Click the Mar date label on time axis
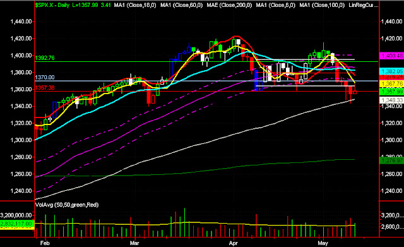This screenshot has width=404, height=247. pyautogui.click(x=134, y=243)
